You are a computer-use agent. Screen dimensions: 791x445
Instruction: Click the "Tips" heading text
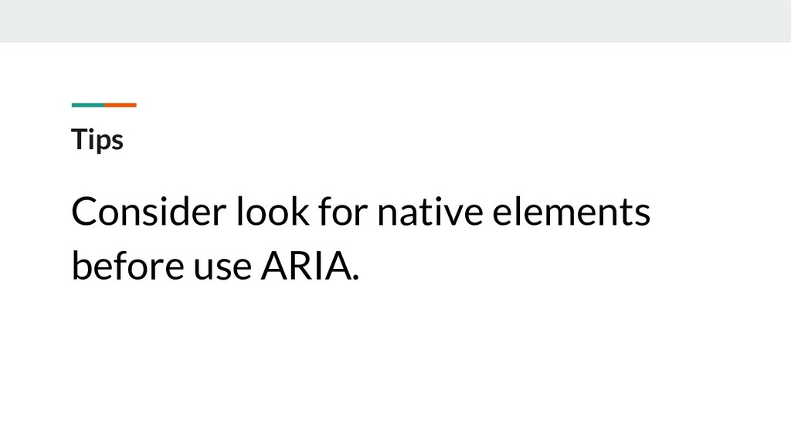click(97, 140)
